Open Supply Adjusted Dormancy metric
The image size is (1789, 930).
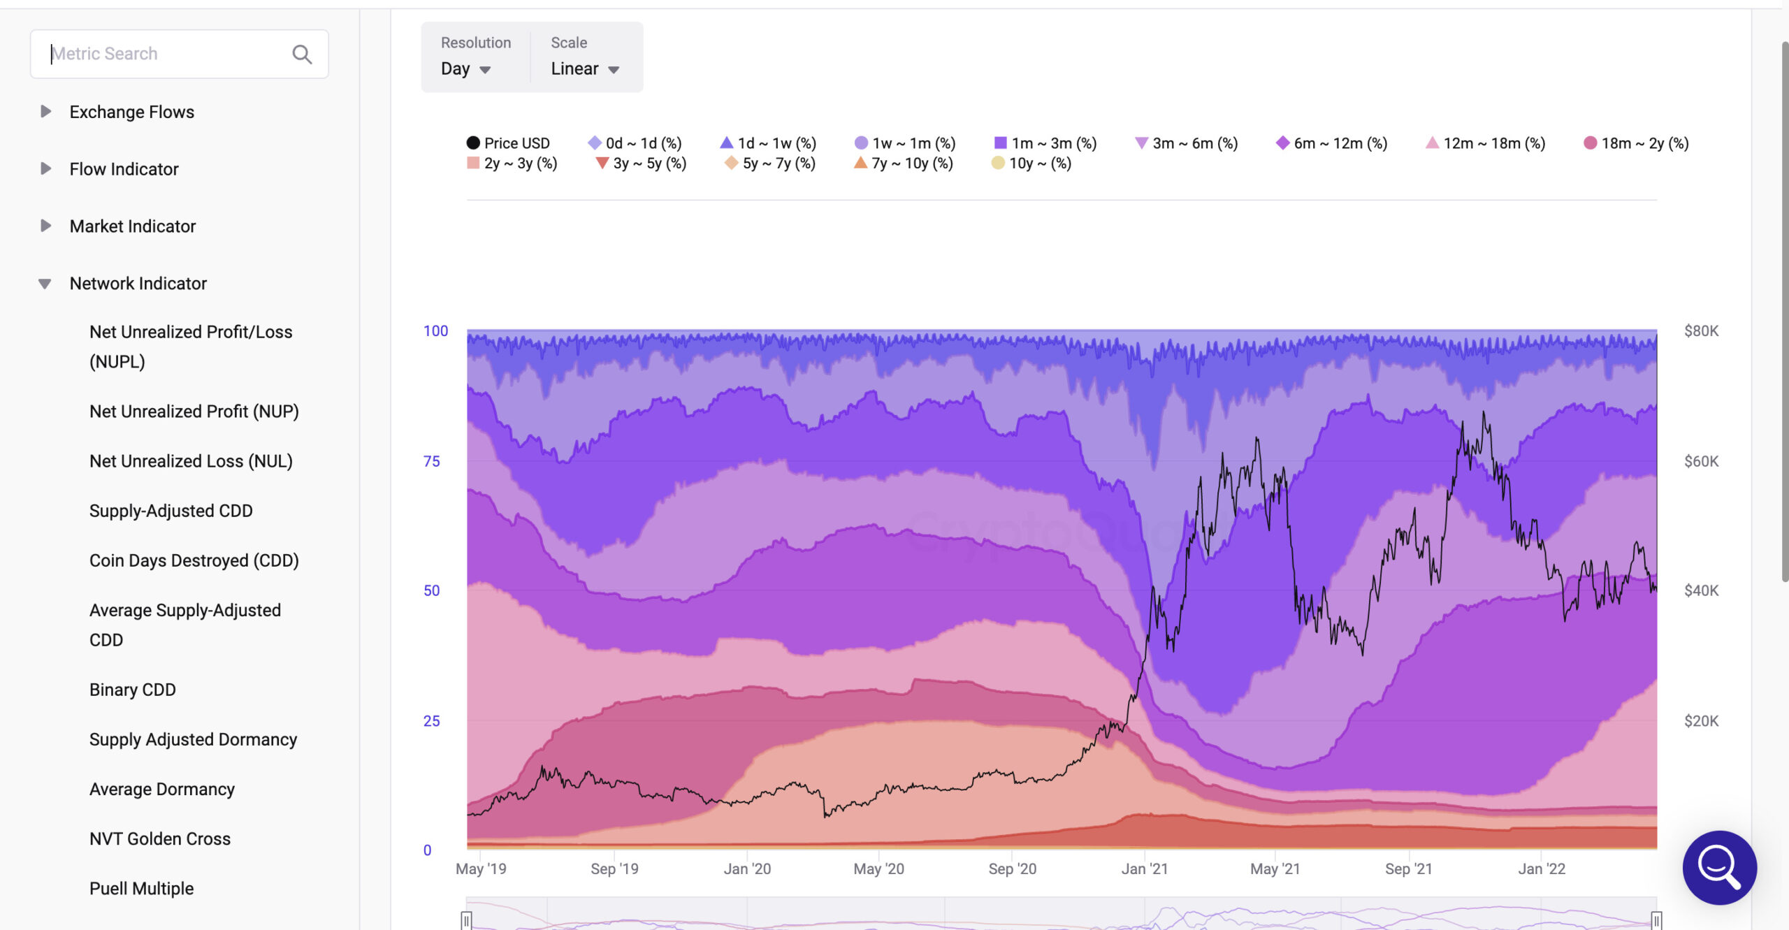click(x=194, y=739)
